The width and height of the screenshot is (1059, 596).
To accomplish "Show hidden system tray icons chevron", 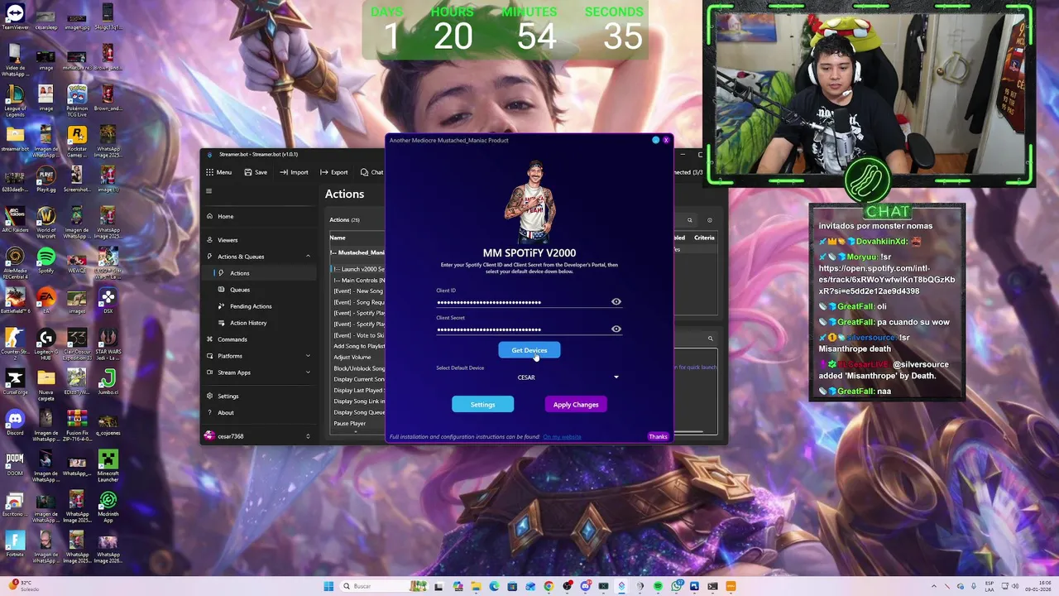I will [x=934, y=586].
